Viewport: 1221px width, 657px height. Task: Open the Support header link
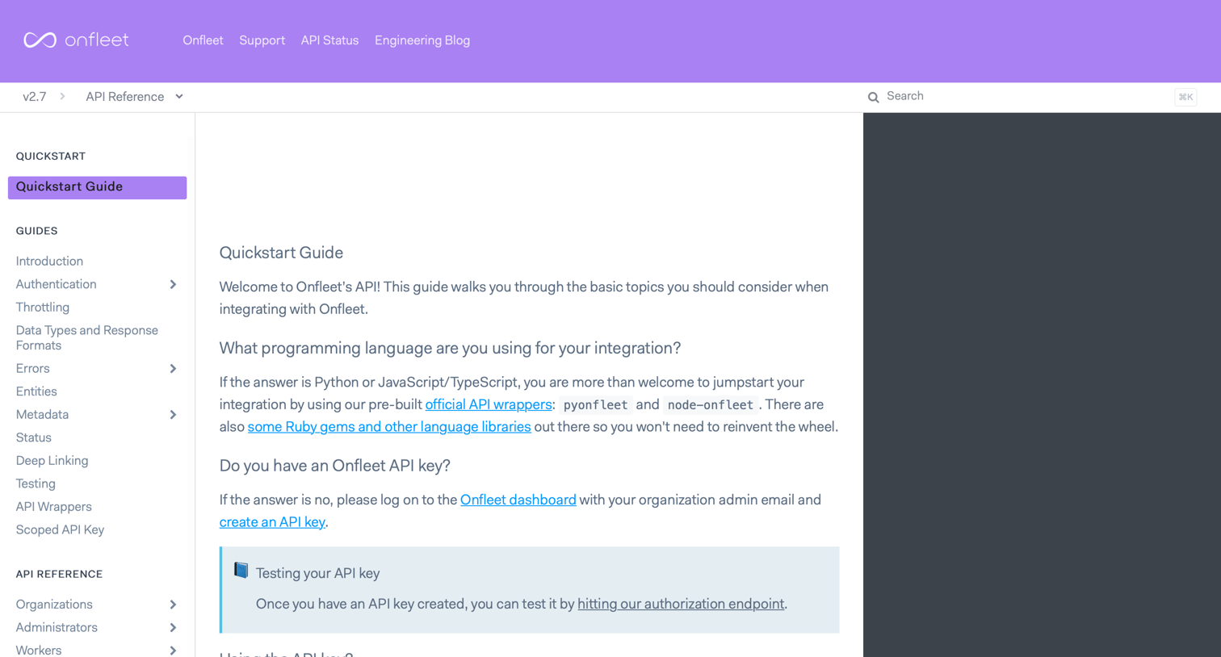coord(262,40)
